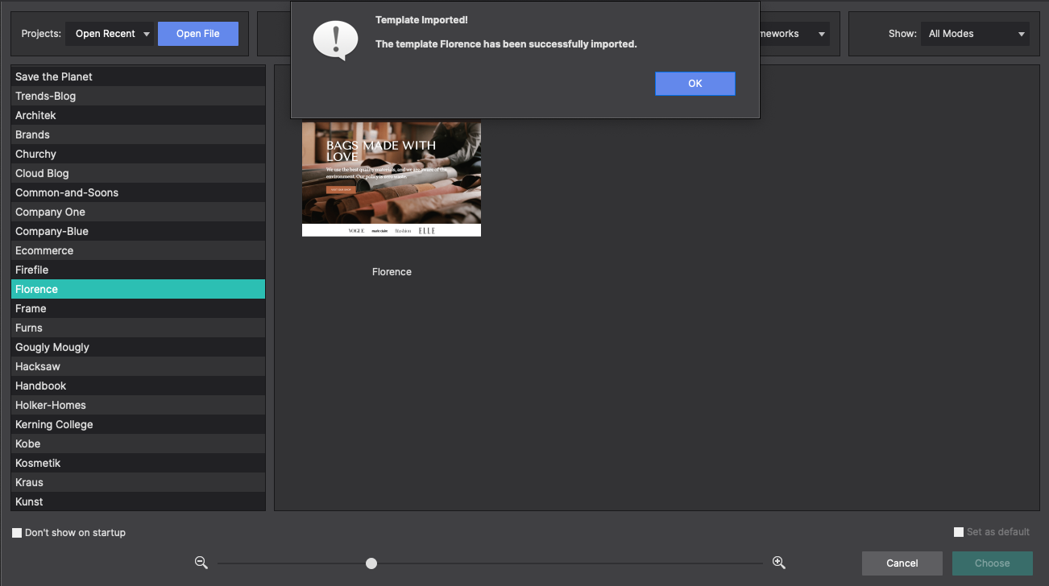Image resolution: width=1049 pixels, height=586 pixels.
Task: Pick the Gougly Mougly template
Action: 138,347
